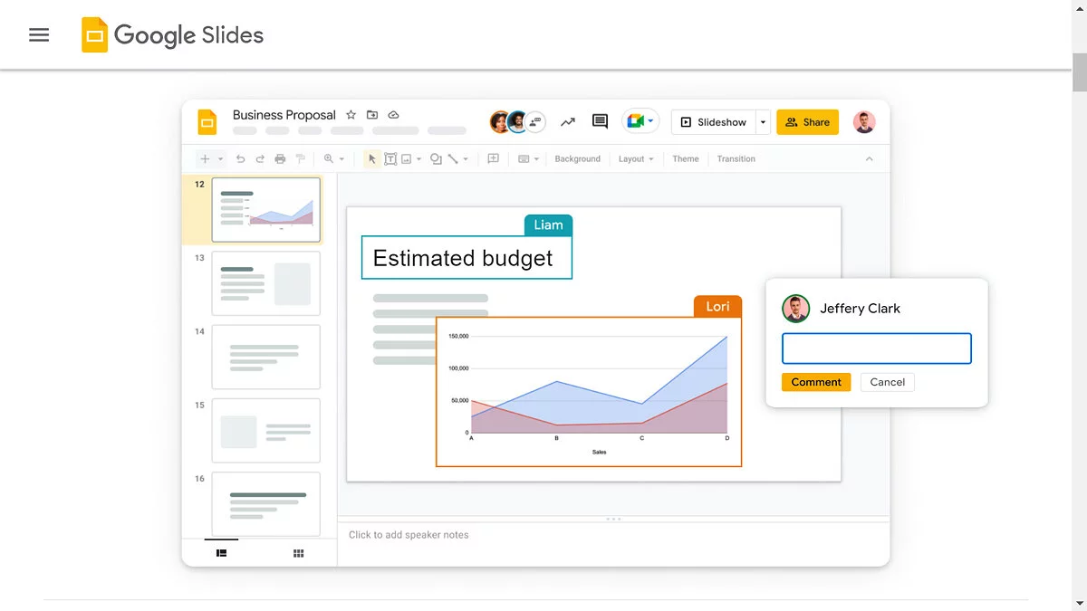Click the yellow Share button

pyautogui.click(x=807, y=122)
